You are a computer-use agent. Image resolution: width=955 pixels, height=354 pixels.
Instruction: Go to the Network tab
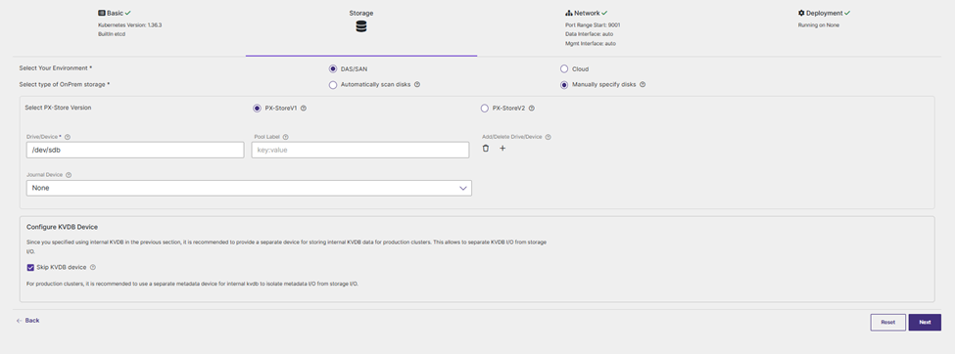coord(587,13)
